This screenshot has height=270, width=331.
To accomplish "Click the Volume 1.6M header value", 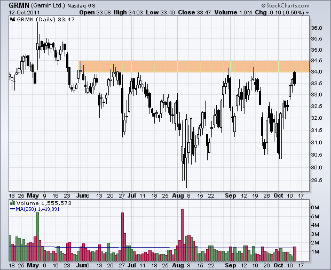I will (x=233, y=12).
